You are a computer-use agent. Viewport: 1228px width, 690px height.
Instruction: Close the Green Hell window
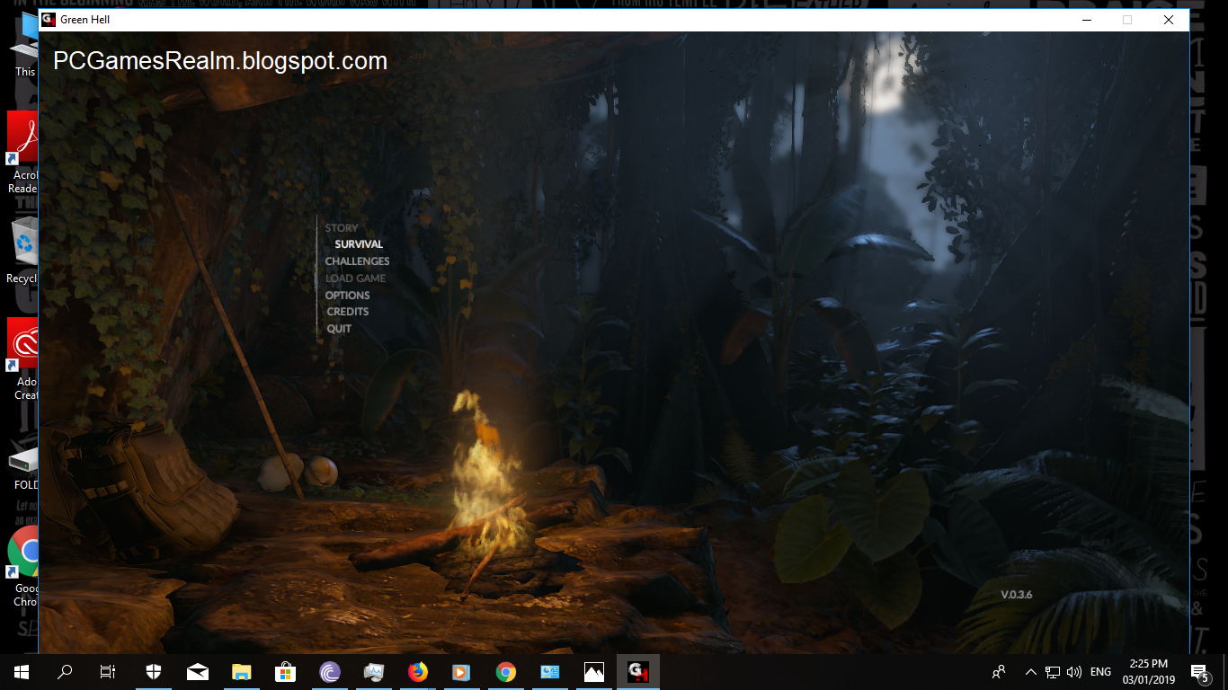[x=1169, y=19]
